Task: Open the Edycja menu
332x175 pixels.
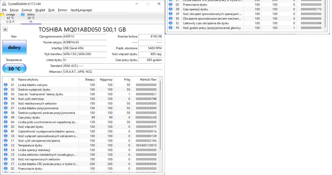Action: 14,10
